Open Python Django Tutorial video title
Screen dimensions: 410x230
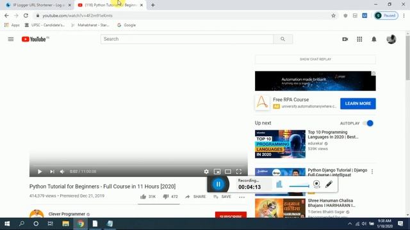pyautogui.click(x=338, y=172)
